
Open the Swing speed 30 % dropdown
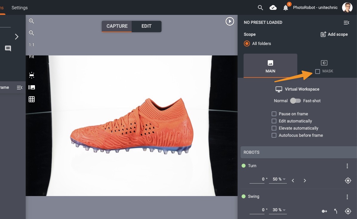278,210
